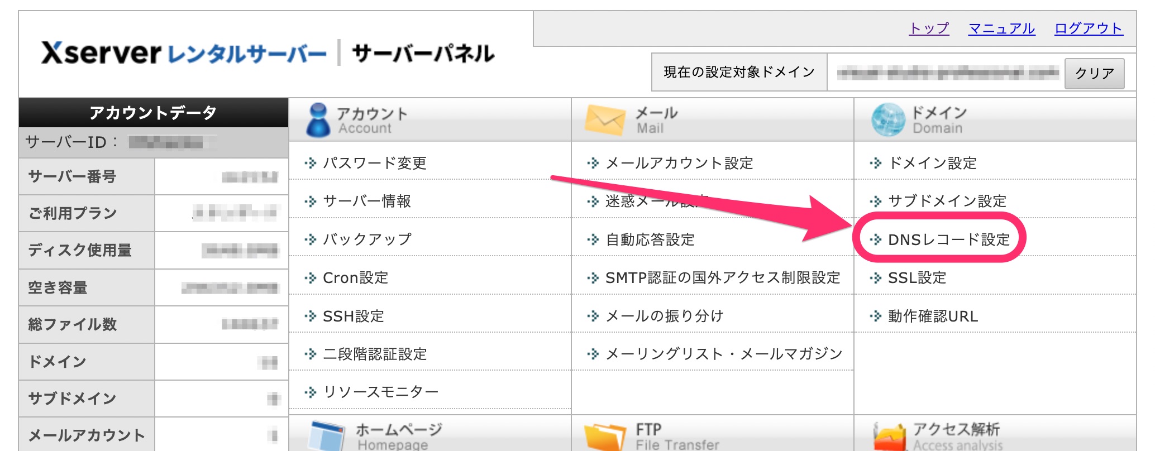Click the Domain globe icon
The height and width of the screenshot is (451, 1155).
coord(888,120)
